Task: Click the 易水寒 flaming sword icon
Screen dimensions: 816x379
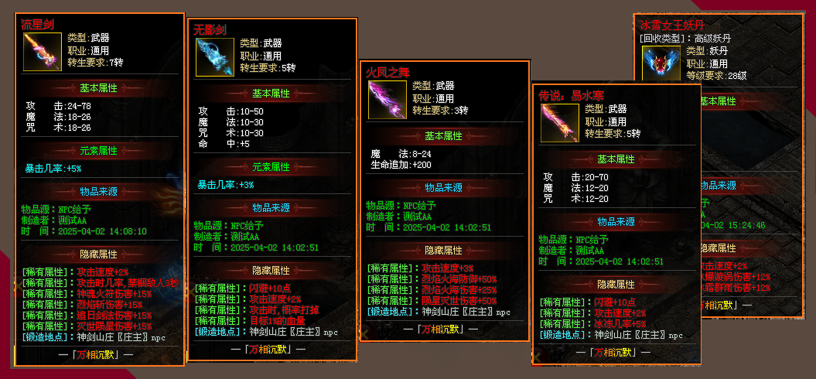Action: 559,123
